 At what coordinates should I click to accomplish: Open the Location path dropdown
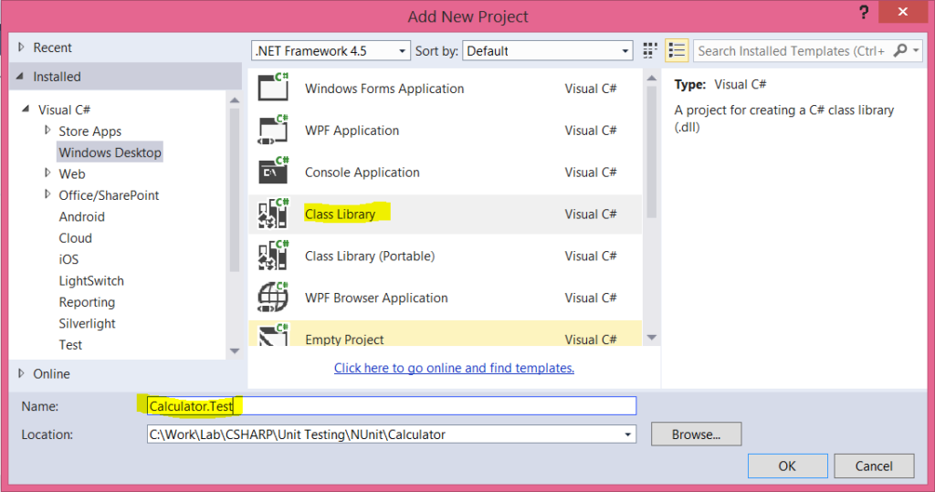click(x=627, y=434)
